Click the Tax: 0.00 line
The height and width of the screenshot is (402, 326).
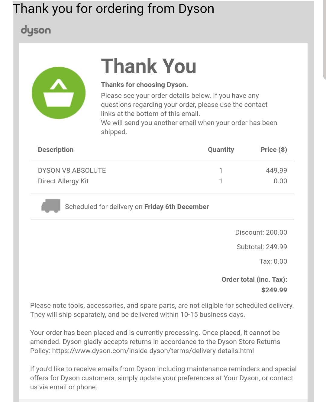[273, 261]
